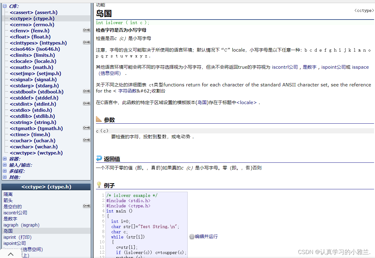This screenshot has height=258, width=375.
Task: Open <cinttypes> (inttypes.h) reference
Action: (x=38, y=43)
